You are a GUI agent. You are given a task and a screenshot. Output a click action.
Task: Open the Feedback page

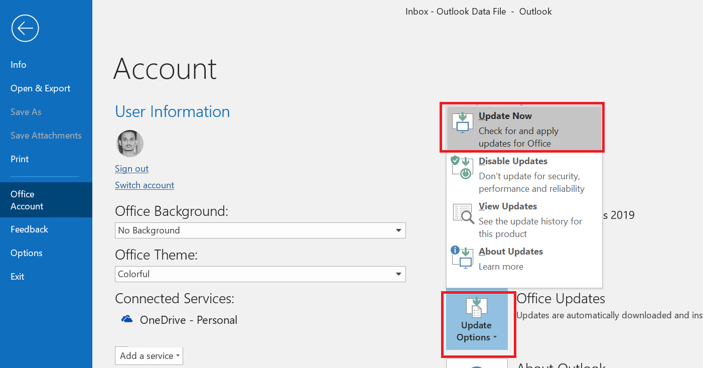tap(29, 229)
